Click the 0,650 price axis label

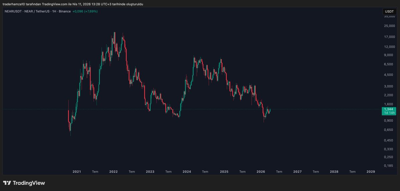389,130
